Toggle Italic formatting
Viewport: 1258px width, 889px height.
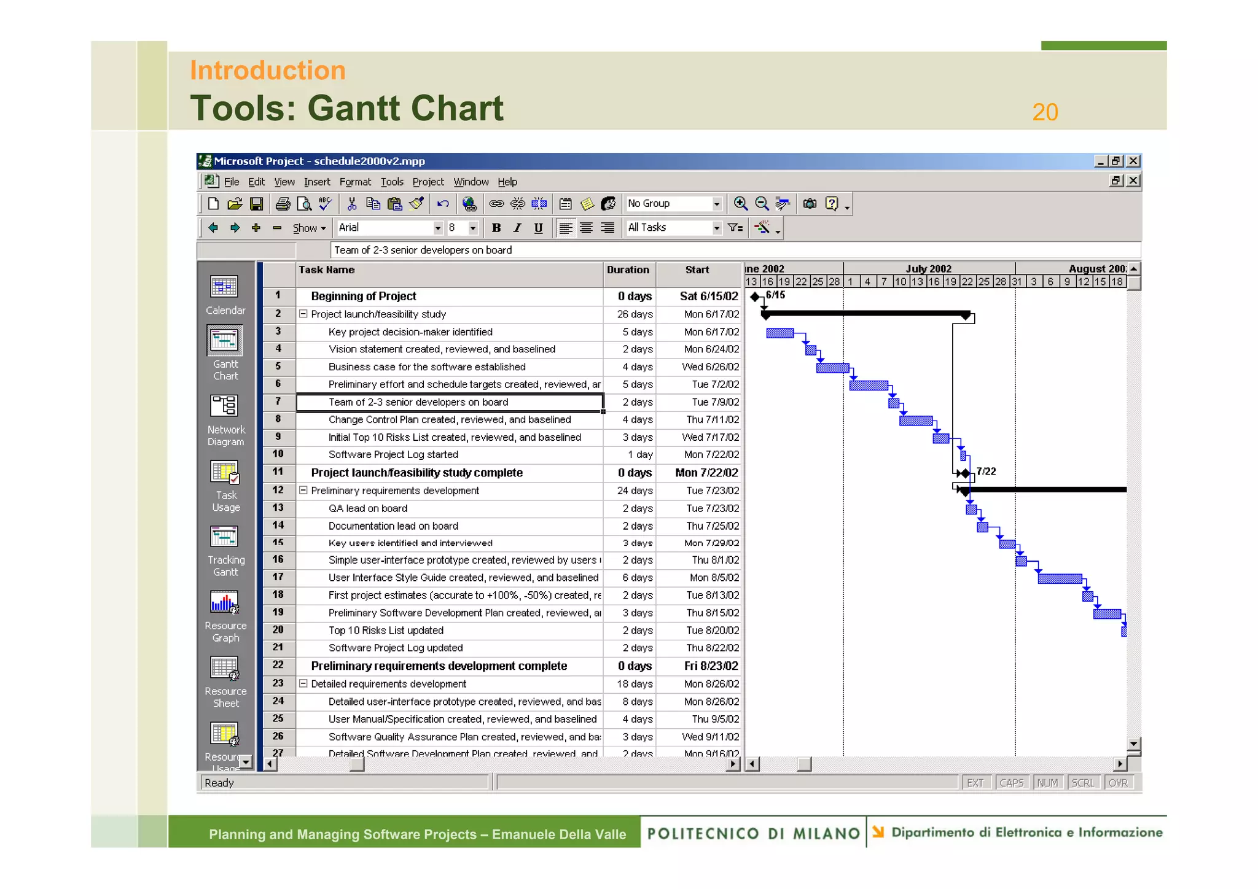(x=517, y=228)
